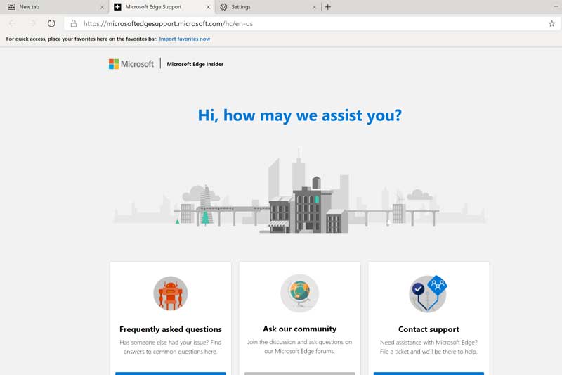The width and height of the screenshot is (562, 375).
Task: Click Frequently asked questions heading
Action: [171, 329]
